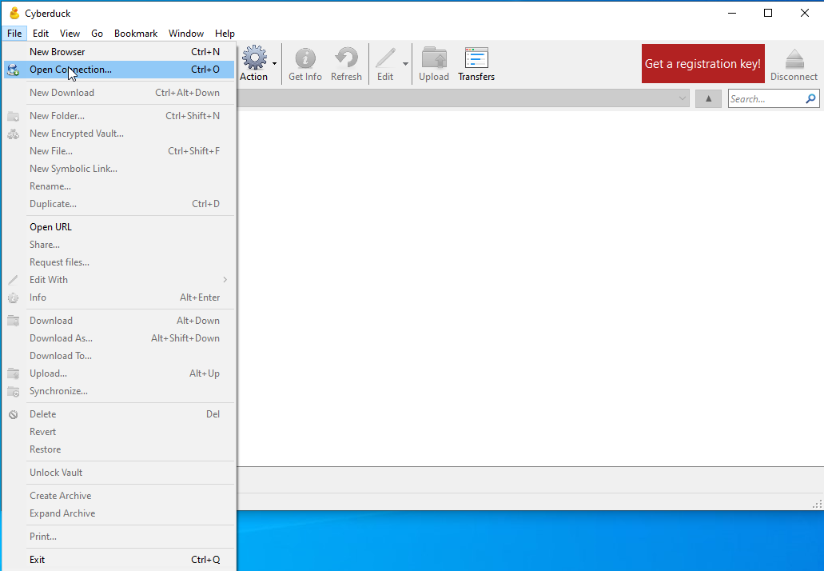Click the search magnifier icon
Viewport: 824px width, 571px height.
811,99
